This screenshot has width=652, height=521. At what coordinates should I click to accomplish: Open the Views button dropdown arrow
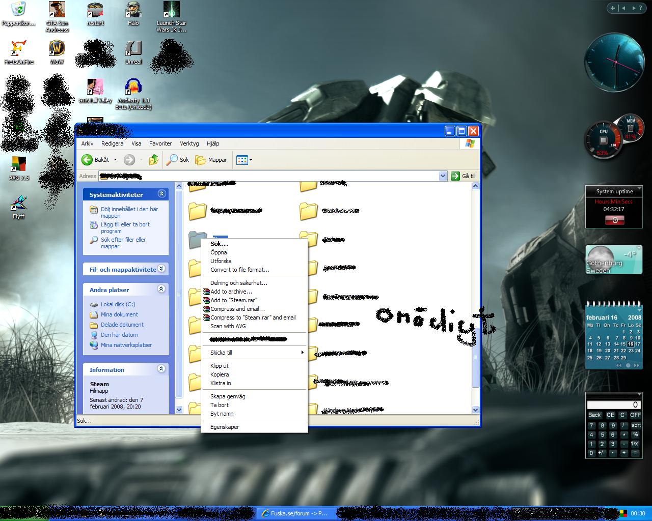point(251,160)
